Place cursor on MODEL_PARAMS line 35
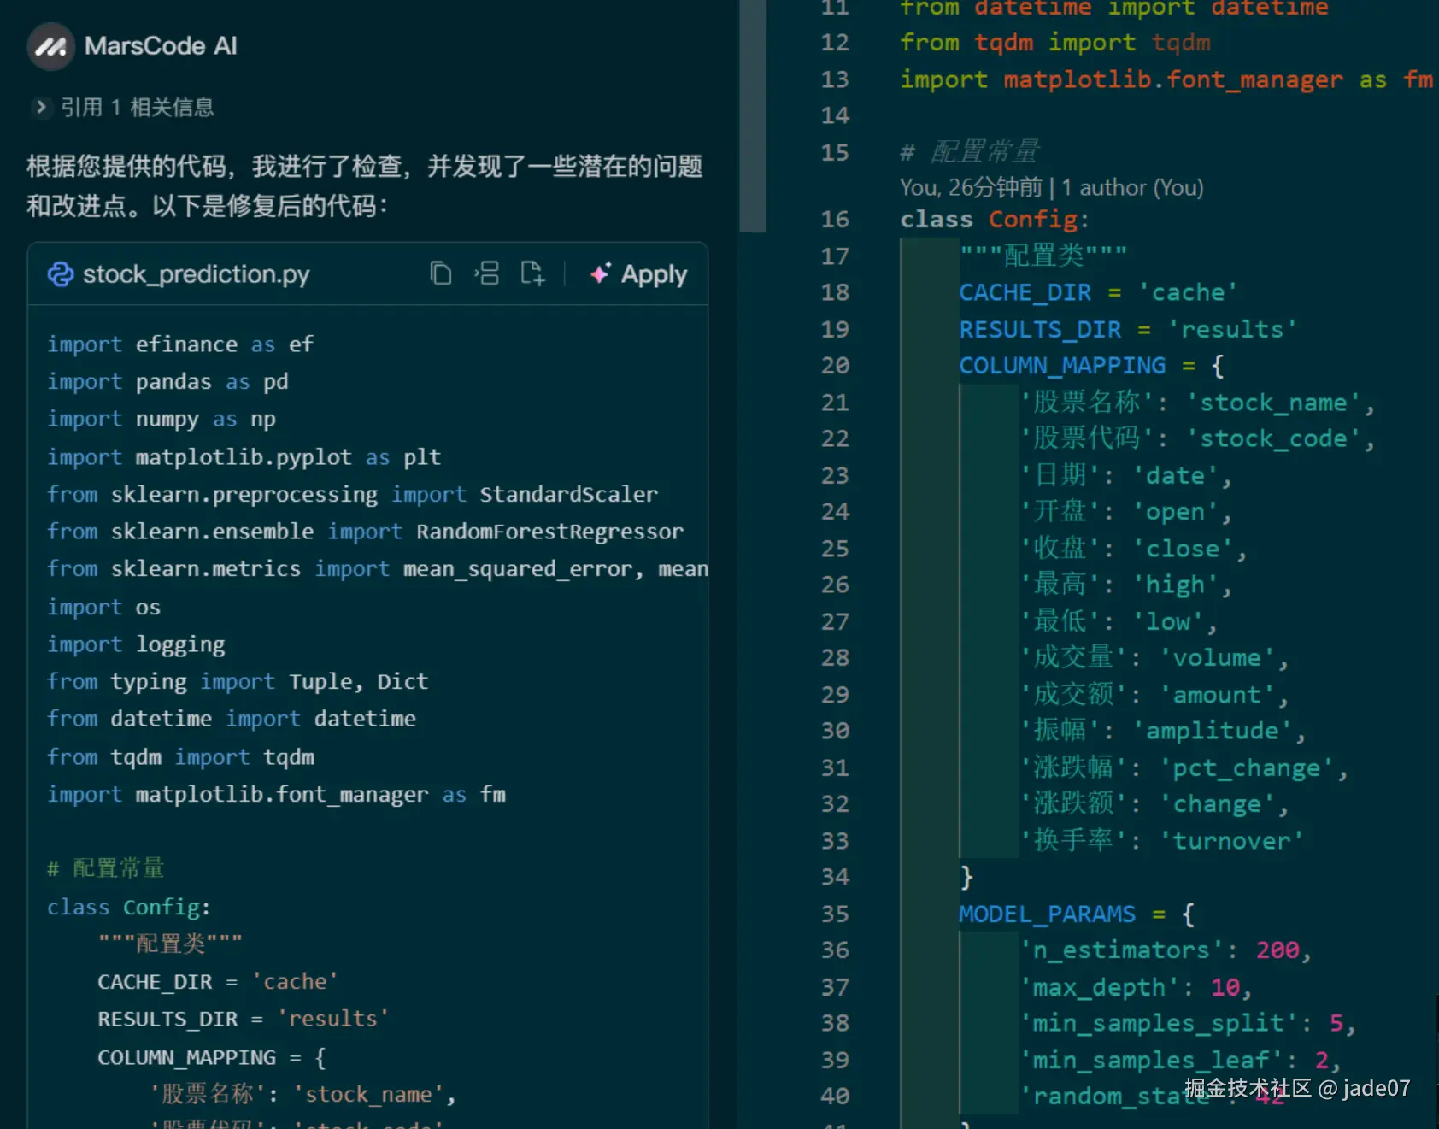Screen dimensions: 1439x1129 (x=1048, y=914)
